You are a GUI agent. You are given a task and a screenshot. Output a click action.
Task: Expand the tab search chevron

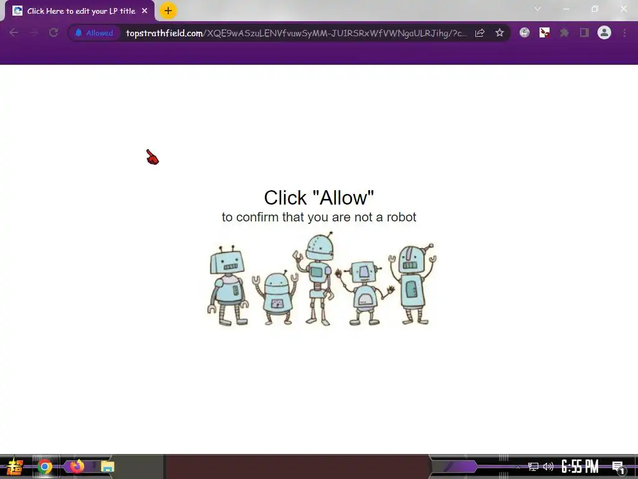pos(538,9)
